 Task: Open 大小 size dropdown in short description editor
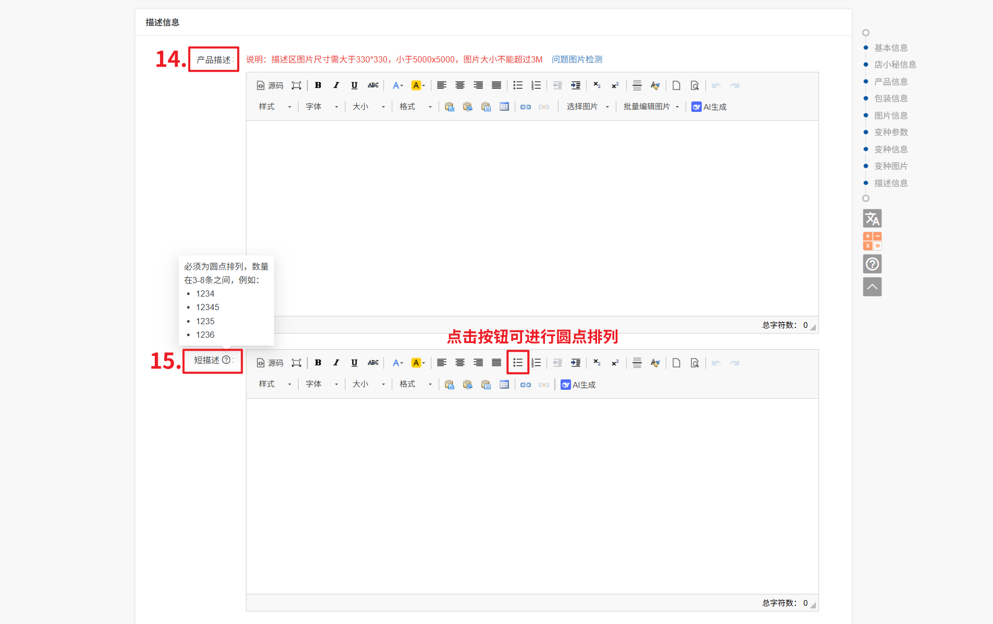pyautogui.click(x=368, y=385)
